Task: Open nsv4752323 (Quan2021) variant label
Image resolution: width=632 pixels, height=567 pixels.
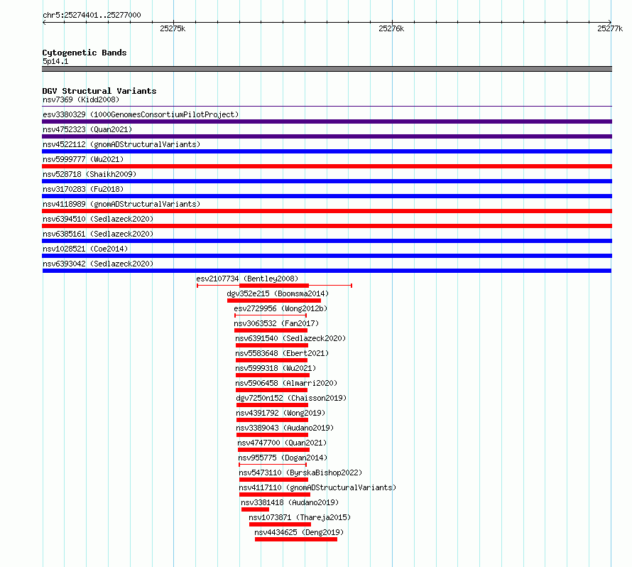Action: (x=87, y=129)
